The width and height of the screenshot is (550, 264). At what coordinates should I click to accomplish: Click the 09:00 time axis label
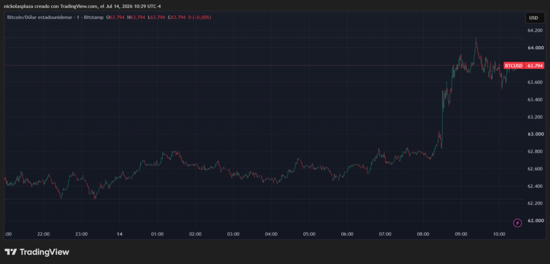coord(461,234)
